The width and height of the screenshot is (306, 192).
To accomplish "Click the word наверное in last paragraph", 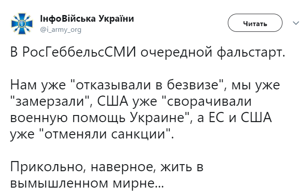I will (123, 167).
